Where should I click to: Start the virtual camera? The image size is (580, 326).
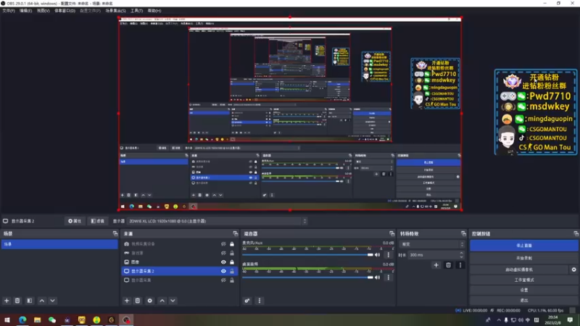tap(519, 269)
